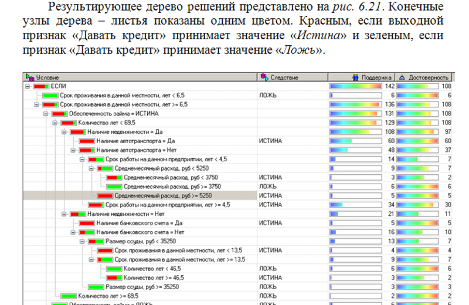Screen dimensions: 469x305
Task: Sort by the Условие column header
Action: pos(140,77)
